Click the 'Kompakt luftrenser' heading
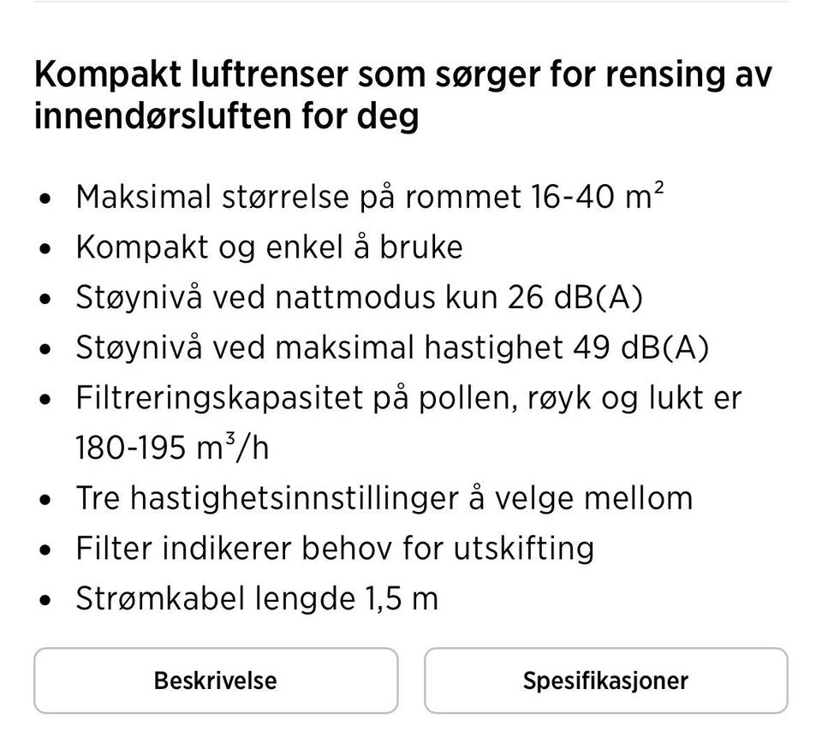Image resolution: width=822 pixels, height=749 pixels. pos(402,75)
